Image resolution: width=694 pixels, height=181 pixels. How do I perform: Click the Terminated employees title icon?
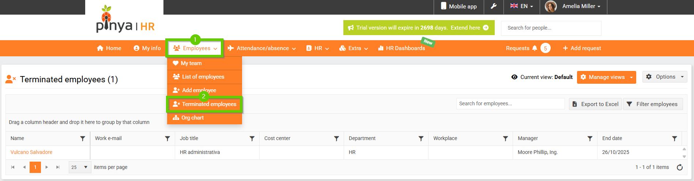[x=11, y=79]
